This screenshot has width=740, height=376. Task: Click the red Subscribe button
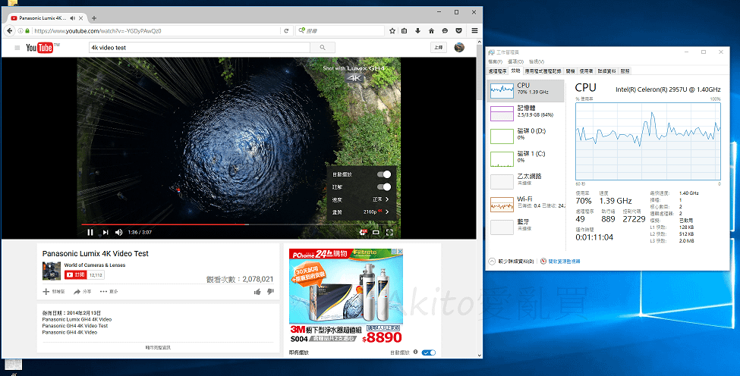[x=75, y=274]
